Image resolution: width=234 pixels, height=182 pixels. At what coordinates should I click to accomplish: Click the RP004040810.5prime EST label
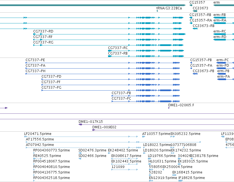(x=51, y=167)
